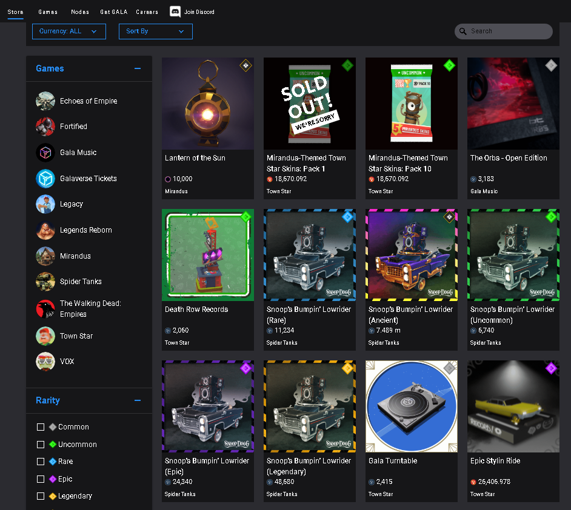Open the Mirandus game icon
This screenshot has width=571, height=510.
(45, 256)
